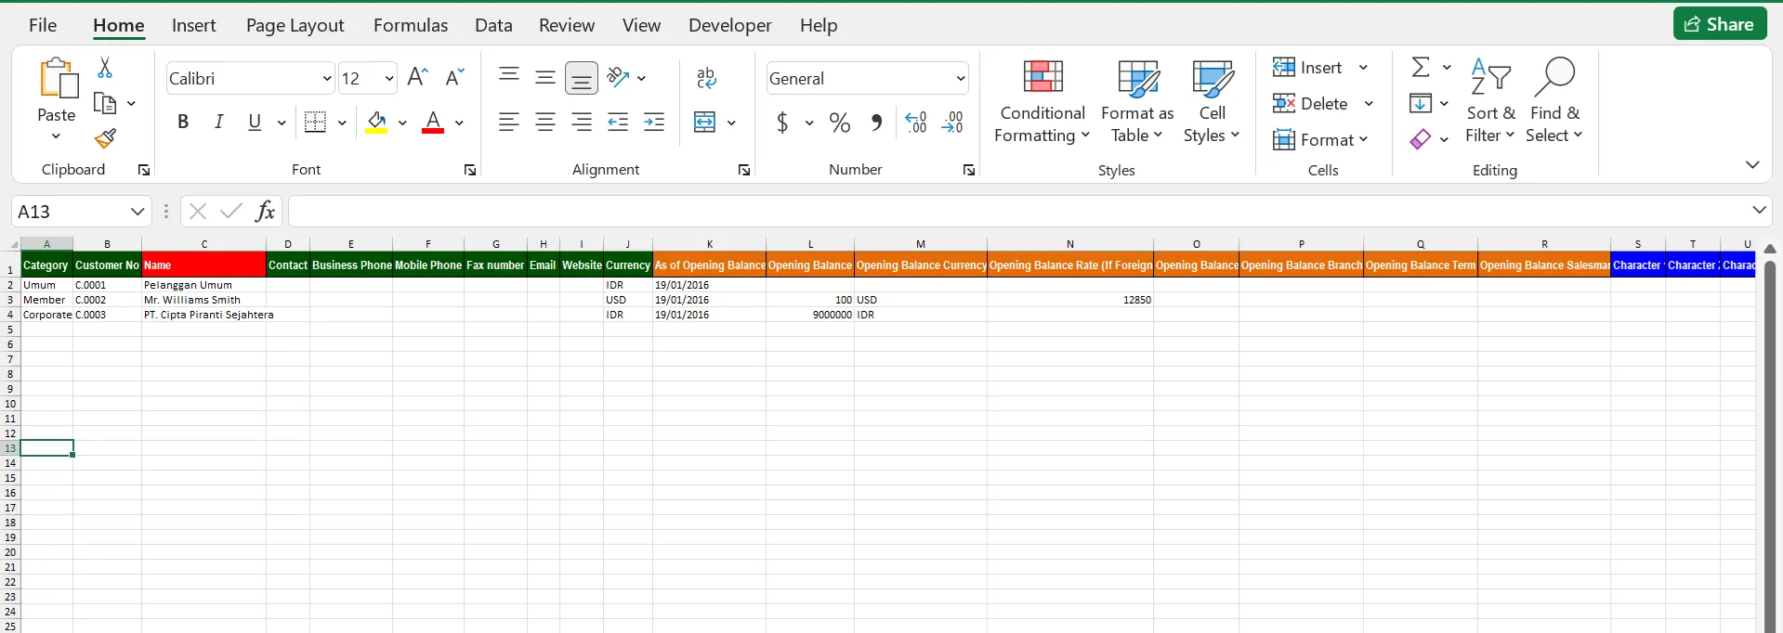Open the Orientation text angle tool

[x=618, y=77]
